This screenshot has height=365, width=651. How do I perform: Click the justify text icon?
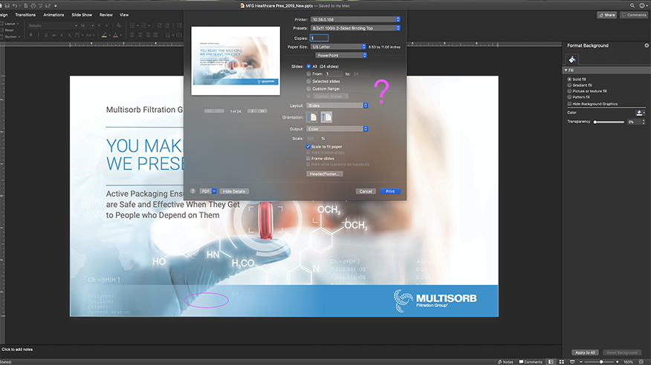click(156, 35)
